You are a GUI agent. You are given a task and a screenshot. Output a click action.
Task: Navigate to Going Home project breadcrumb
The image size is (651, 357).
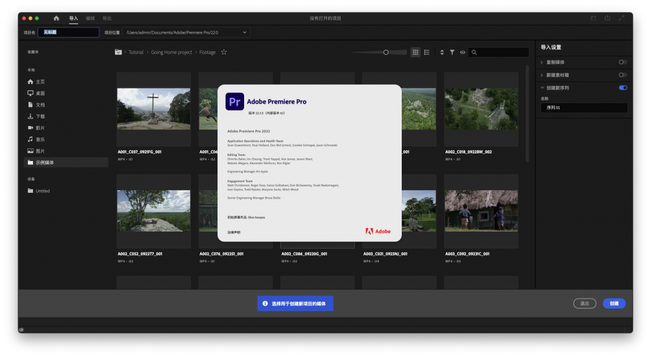point(171,52)
